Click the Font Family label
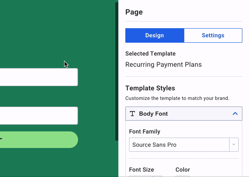The width and height of the screenshot is (249, 177). pyautogui.click(x=144, y=132)
